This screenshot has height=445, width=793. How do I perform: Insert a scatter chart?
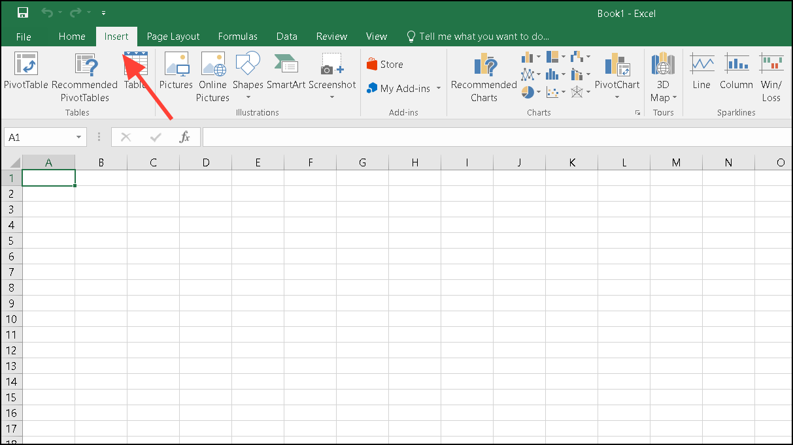pyautogui.click(x=554, y=91)
